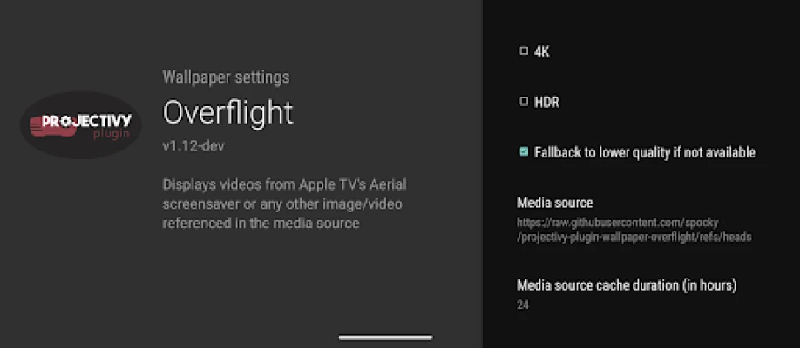Tick the HDR checkbox
This screenshot has height=348, width=800.
[x=524, y=102]
